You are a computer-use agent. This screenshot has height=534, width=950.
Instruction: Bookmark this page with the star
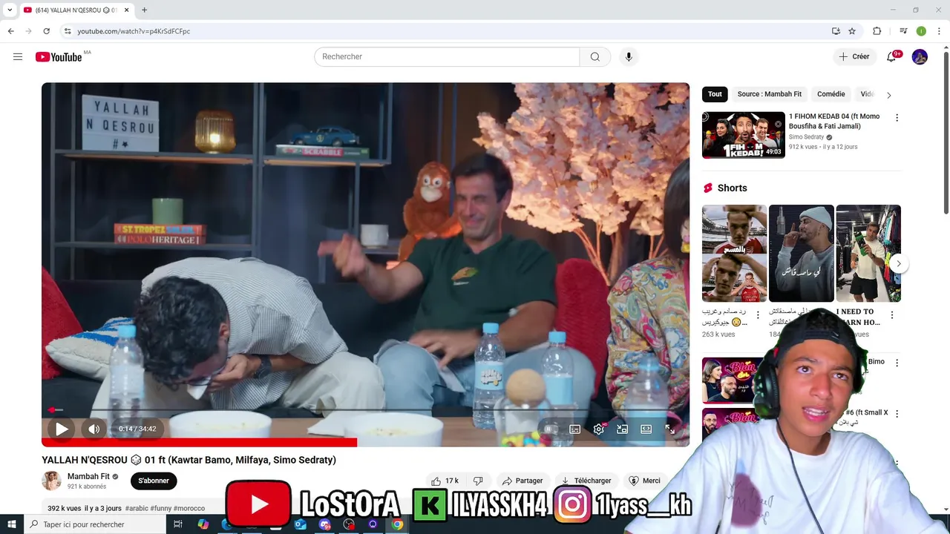pos(852,31)
